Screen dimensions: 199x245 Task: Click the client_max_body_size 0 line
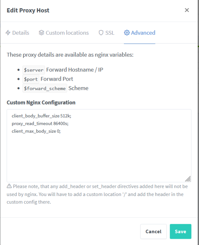coord(36,131)
